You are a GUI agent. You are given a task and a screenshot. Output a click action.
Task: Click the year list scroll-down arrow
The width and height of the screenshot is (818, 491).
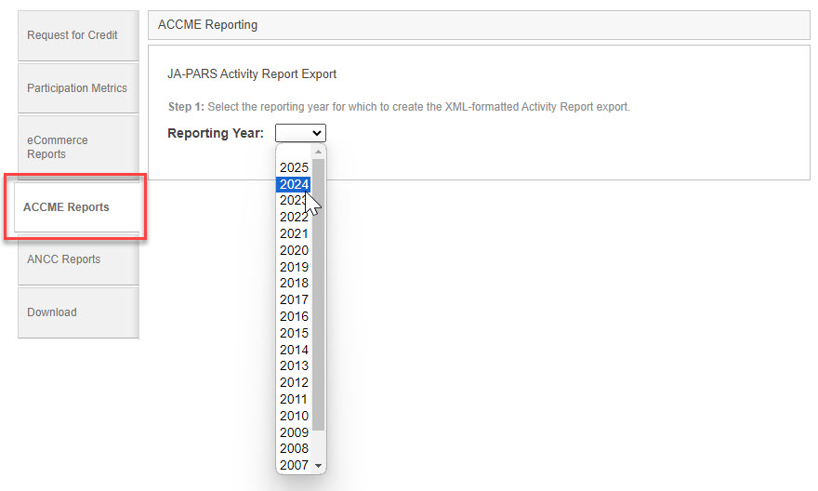[x=318, y=466]
